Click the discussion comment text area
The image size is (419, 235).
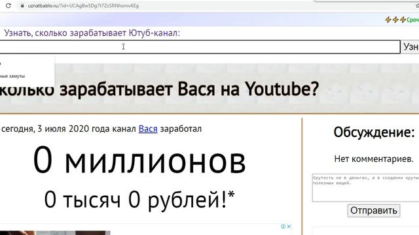point(365,187)
